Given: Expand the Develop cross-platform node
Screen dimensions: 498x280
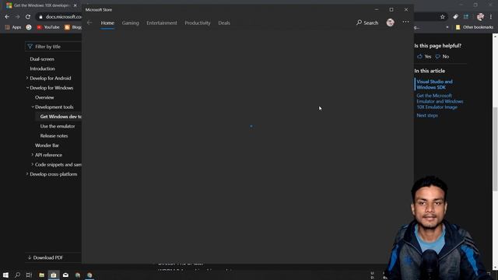Looking at the screenshot, I should tap(27, 174).
